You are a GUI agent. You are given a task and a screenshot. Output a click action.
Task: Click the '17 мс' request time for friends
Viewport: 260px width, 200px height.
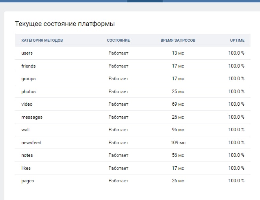(178, 66)
